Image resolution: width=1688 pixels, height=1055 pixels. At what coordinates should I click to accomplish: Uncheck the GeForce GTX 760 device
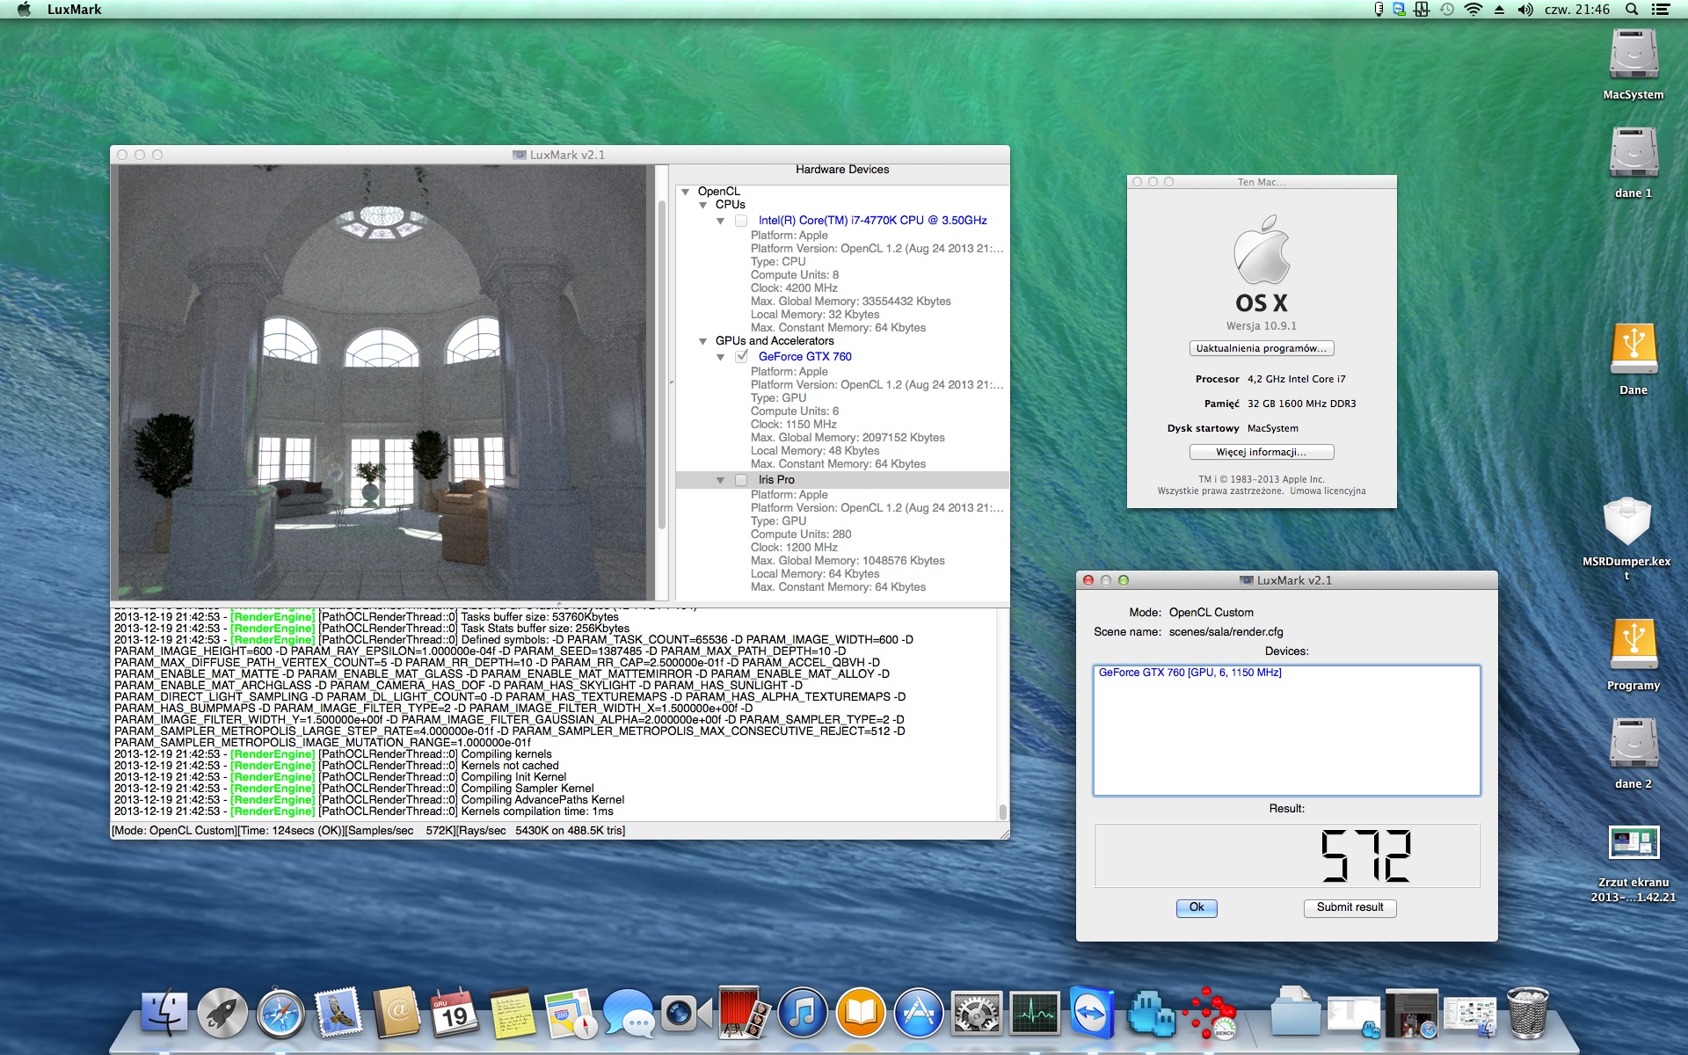(741, 356)
